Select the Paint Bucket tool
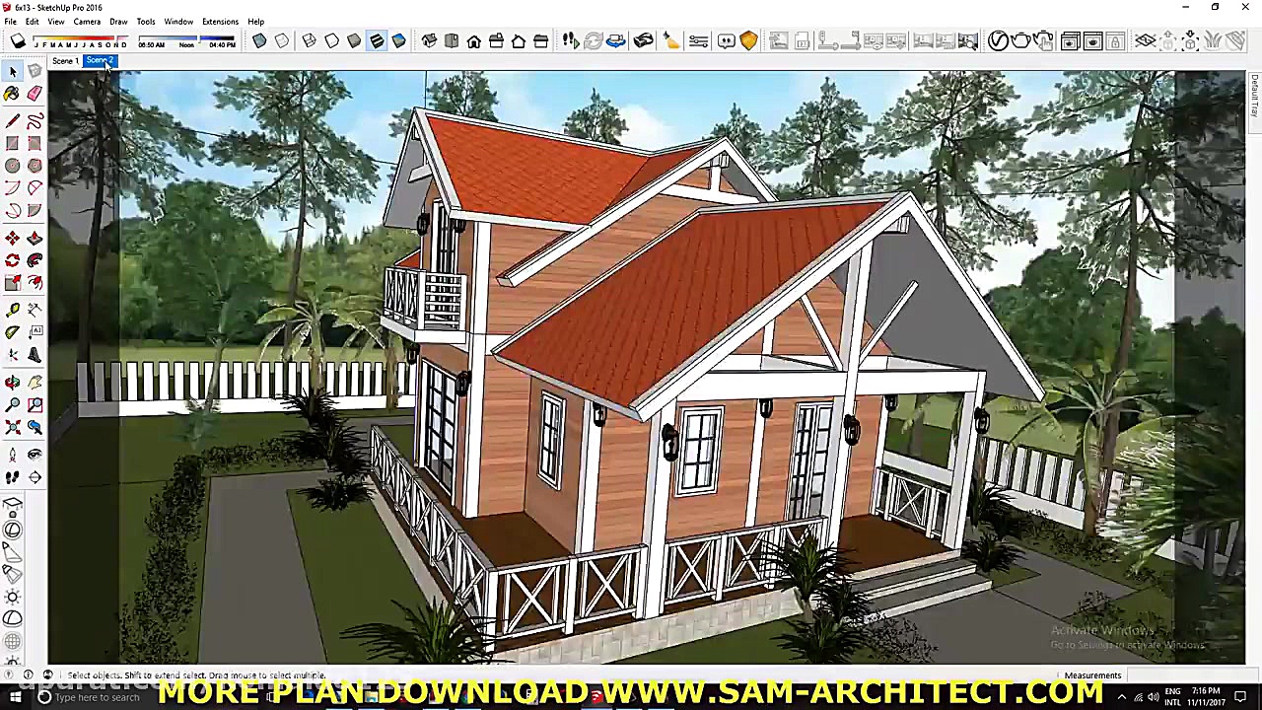This screenshot has width=1262, height=710. click(x=13, y=94)
